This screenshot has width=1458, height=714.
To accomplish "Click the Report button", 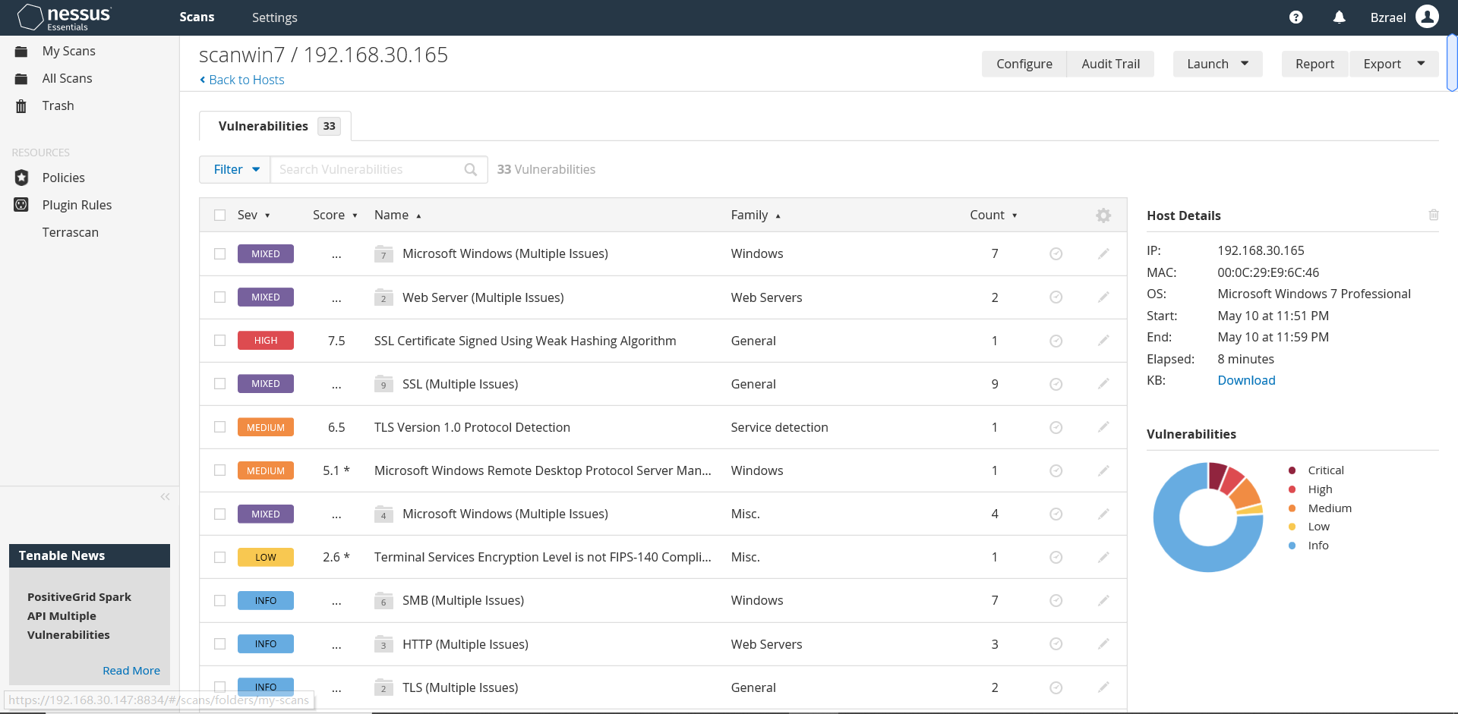I will coord(1314,64).
